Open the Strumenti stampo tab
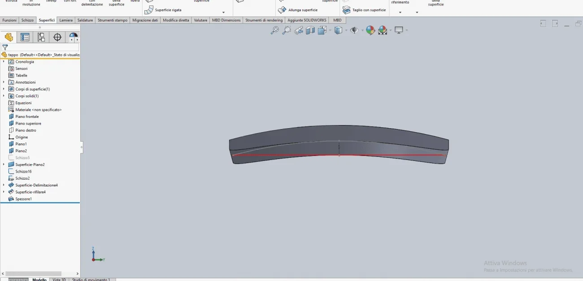The image size is (583, 281). (113, 20)
